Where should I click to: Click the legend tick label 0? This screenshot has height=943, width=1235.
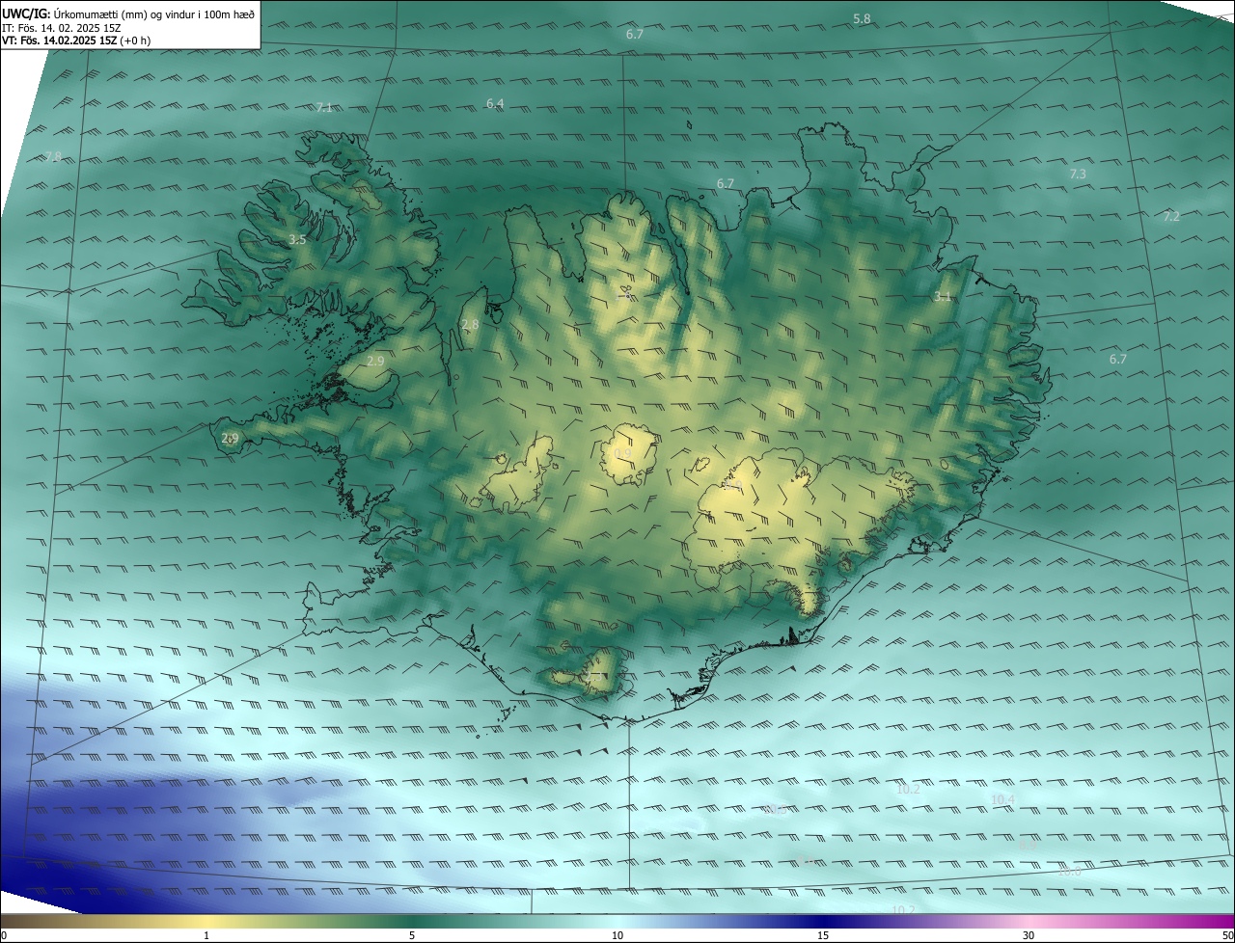[4, 935]
